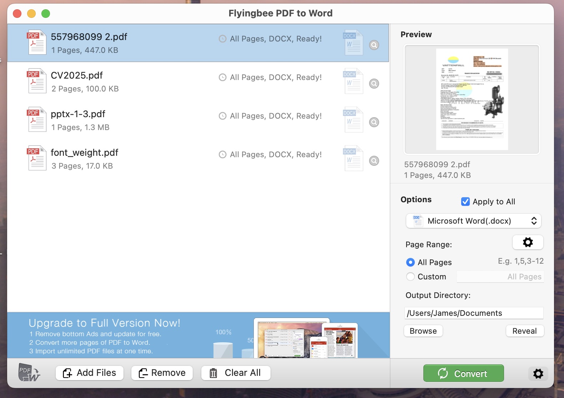Toggle the Apply to All checkbox
The image size is (564, 398).
(465, 202)
